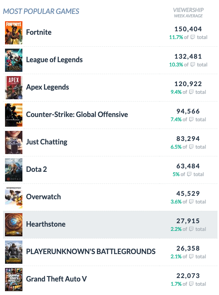
Task: Click the Twitch icon in Fortnite's percentage
Action: click(193, 37)
